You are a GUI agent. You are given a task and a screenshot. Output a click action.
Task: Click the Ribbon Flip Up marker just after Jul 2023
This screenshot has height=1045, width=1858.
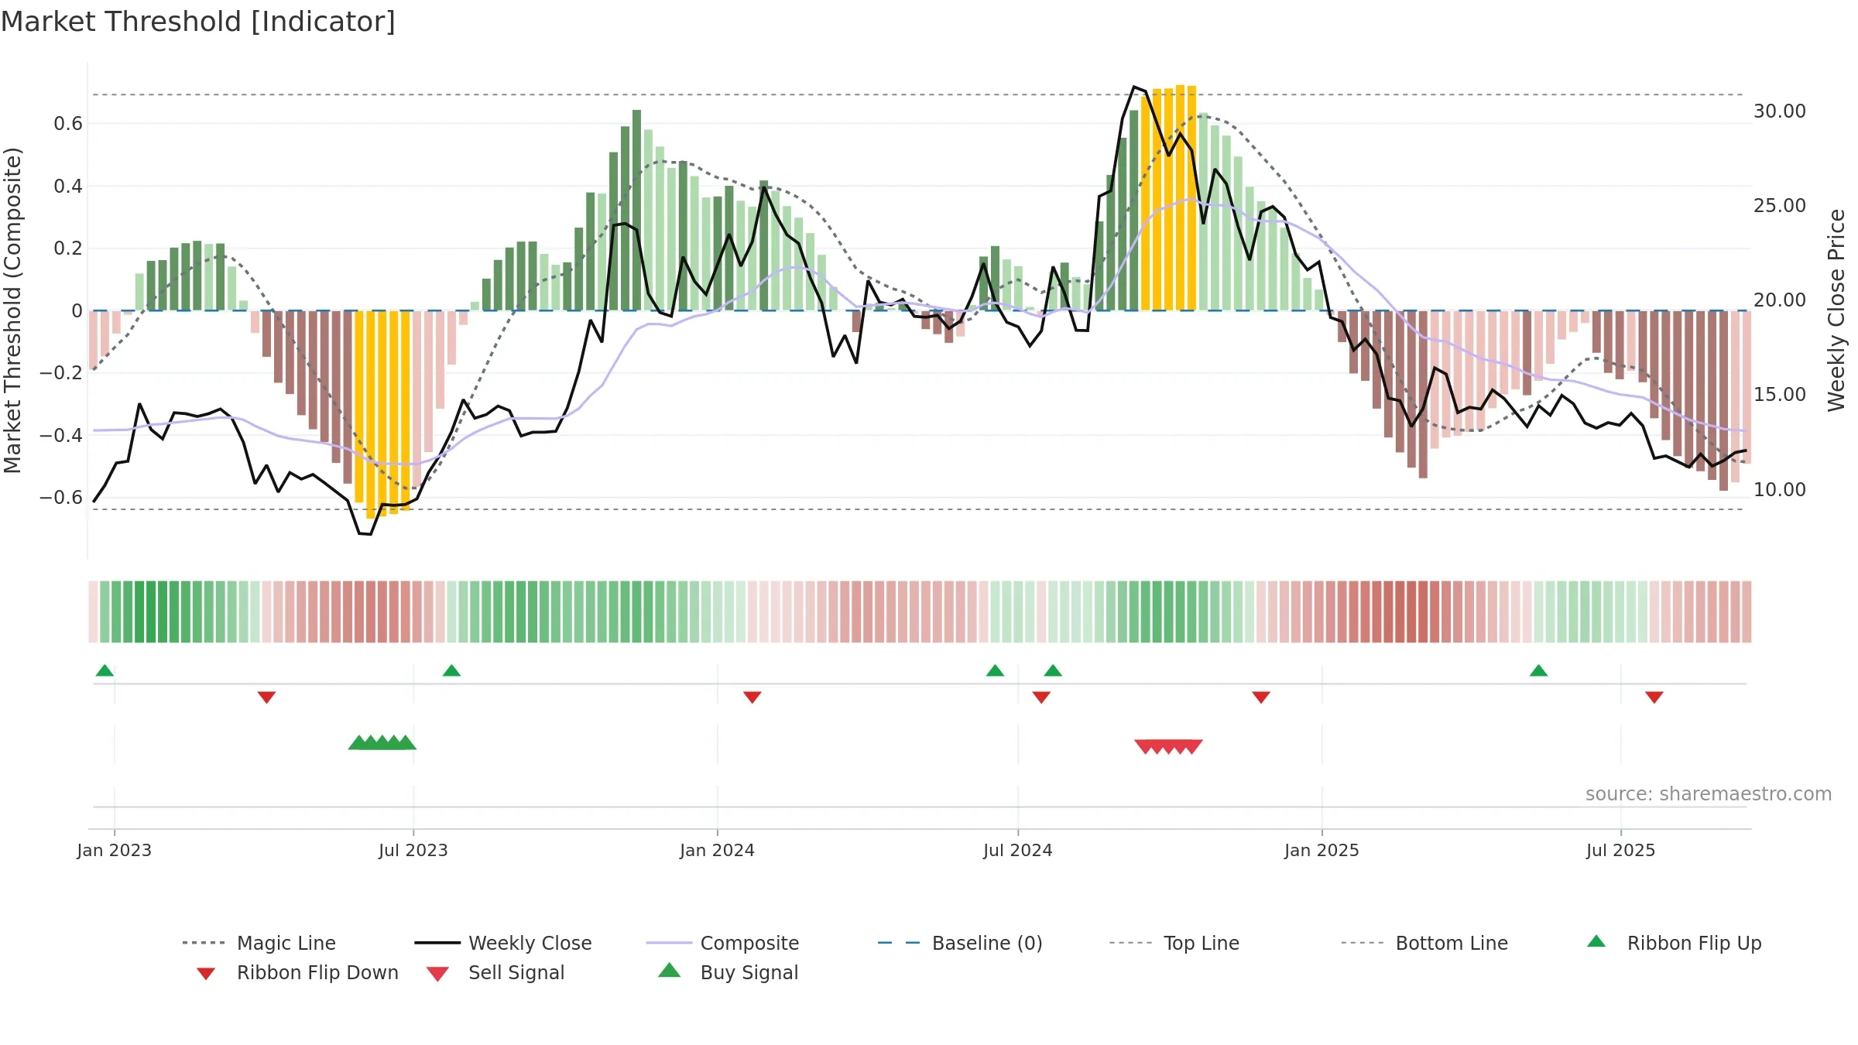coord(451,670)
